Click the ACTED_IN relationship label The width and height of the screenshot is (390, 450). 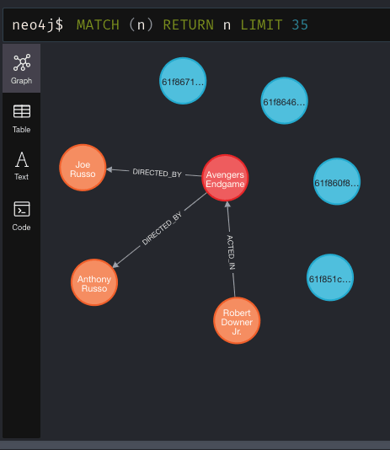tap(231, 252)
